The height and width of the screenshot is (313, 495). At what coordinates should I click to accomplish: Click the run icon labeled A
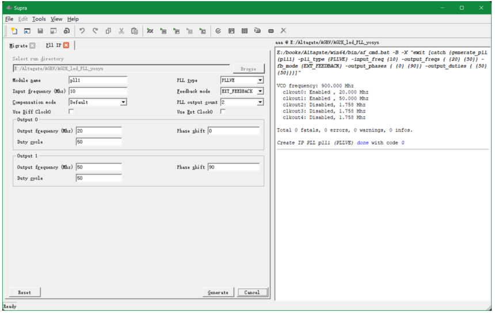(x=163, y=31)
